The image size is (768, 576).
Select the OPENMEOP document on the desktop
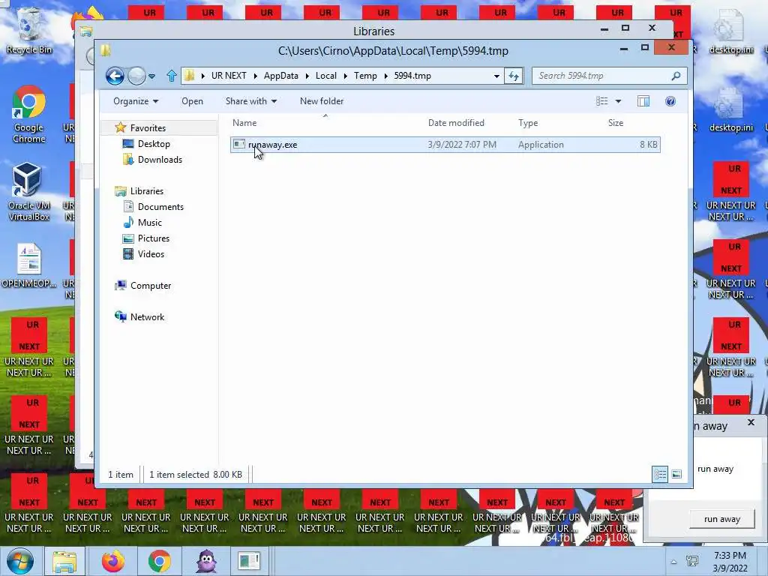(x=29, y=265)
